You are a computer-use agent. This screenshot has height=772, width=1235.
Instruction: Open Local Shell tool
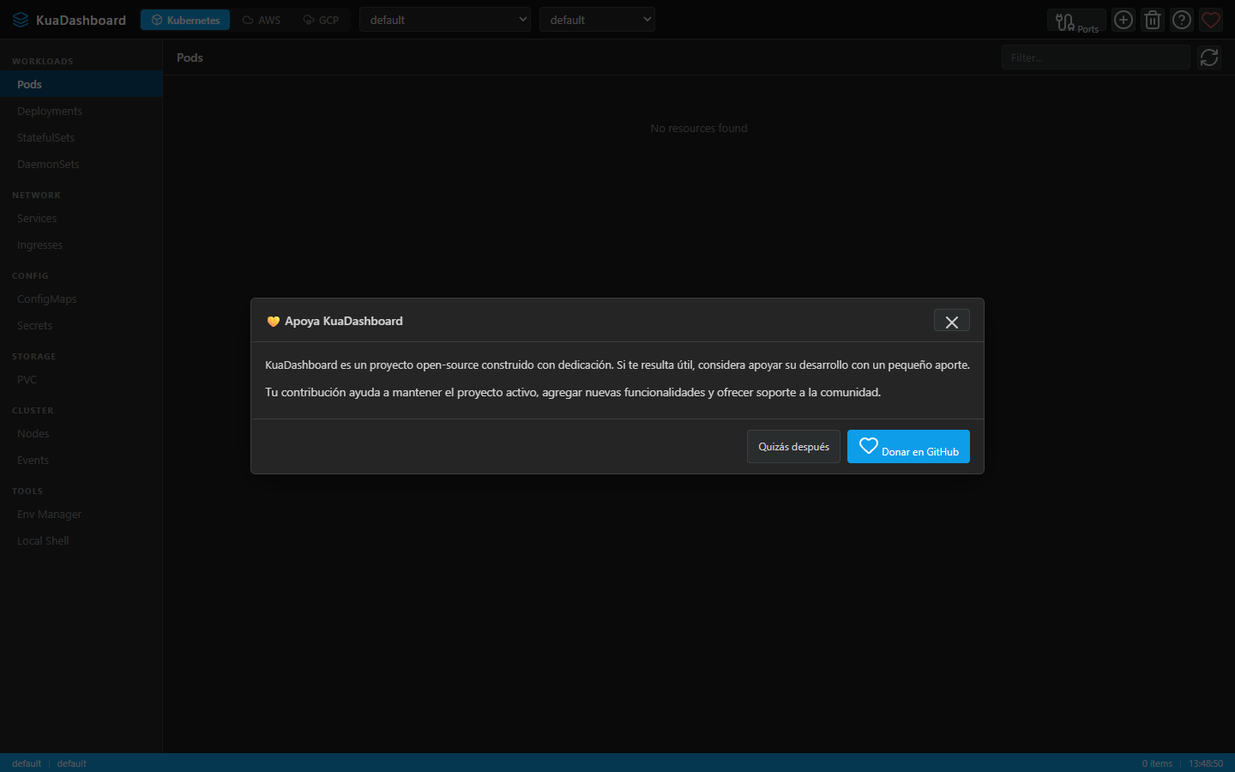point(81,540)
